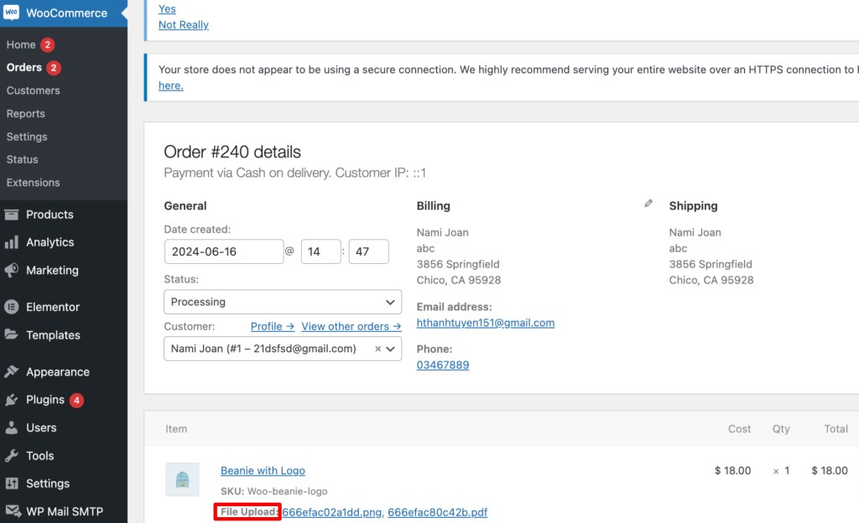
Task: Click the $ 18.00 cost value
Action: 732,470
